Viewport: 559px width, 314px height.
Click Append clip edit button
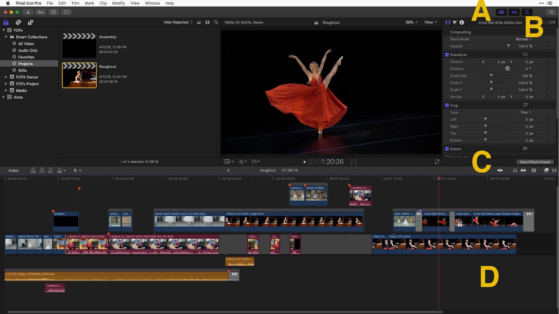tap(51, 170)
